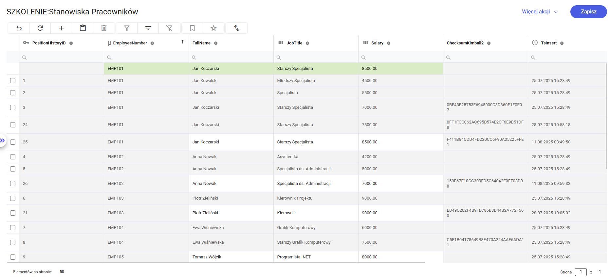This screenshot has height=278, width=610.
Task: Sort by EmployeeNumber column header
Action: [130, 43]
